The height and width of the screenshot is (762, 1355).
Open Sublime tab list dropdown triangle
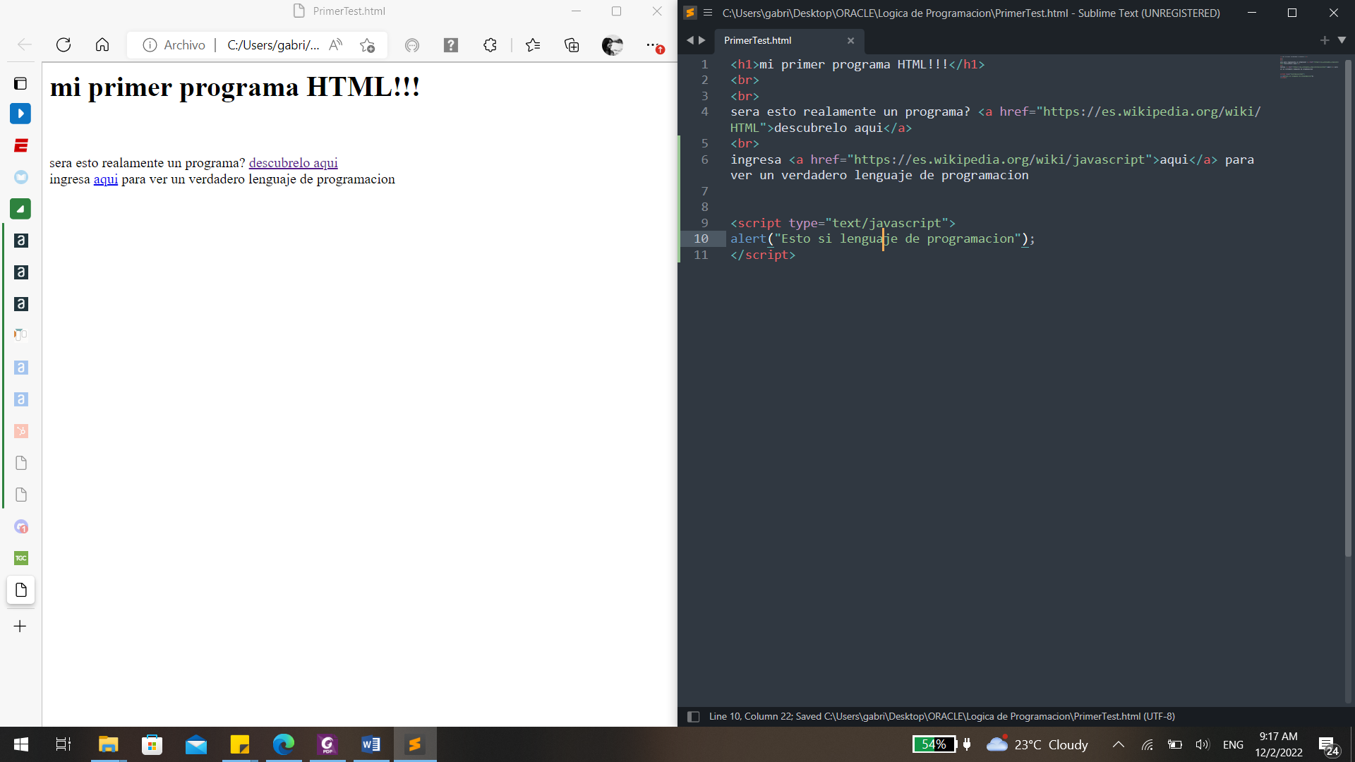tap(1342, 40)
